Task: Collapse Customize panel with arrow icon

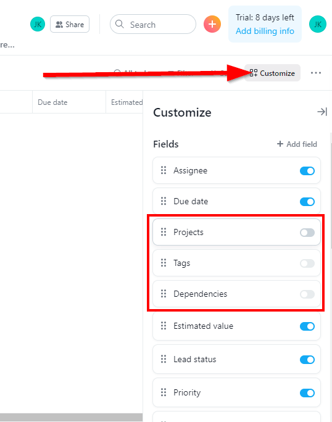Action: (x=322, y=112)
